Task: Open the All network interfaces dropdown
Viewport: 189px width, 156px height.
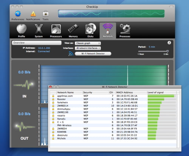Action: (88, 48)
